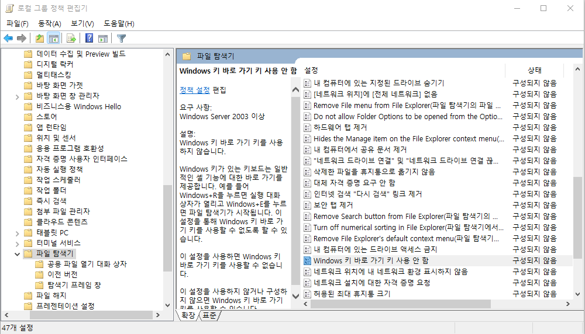
Task: Click the policy icon of 내 컴퓨터에서 공유 문서 제거
Action: click(307, 149)
